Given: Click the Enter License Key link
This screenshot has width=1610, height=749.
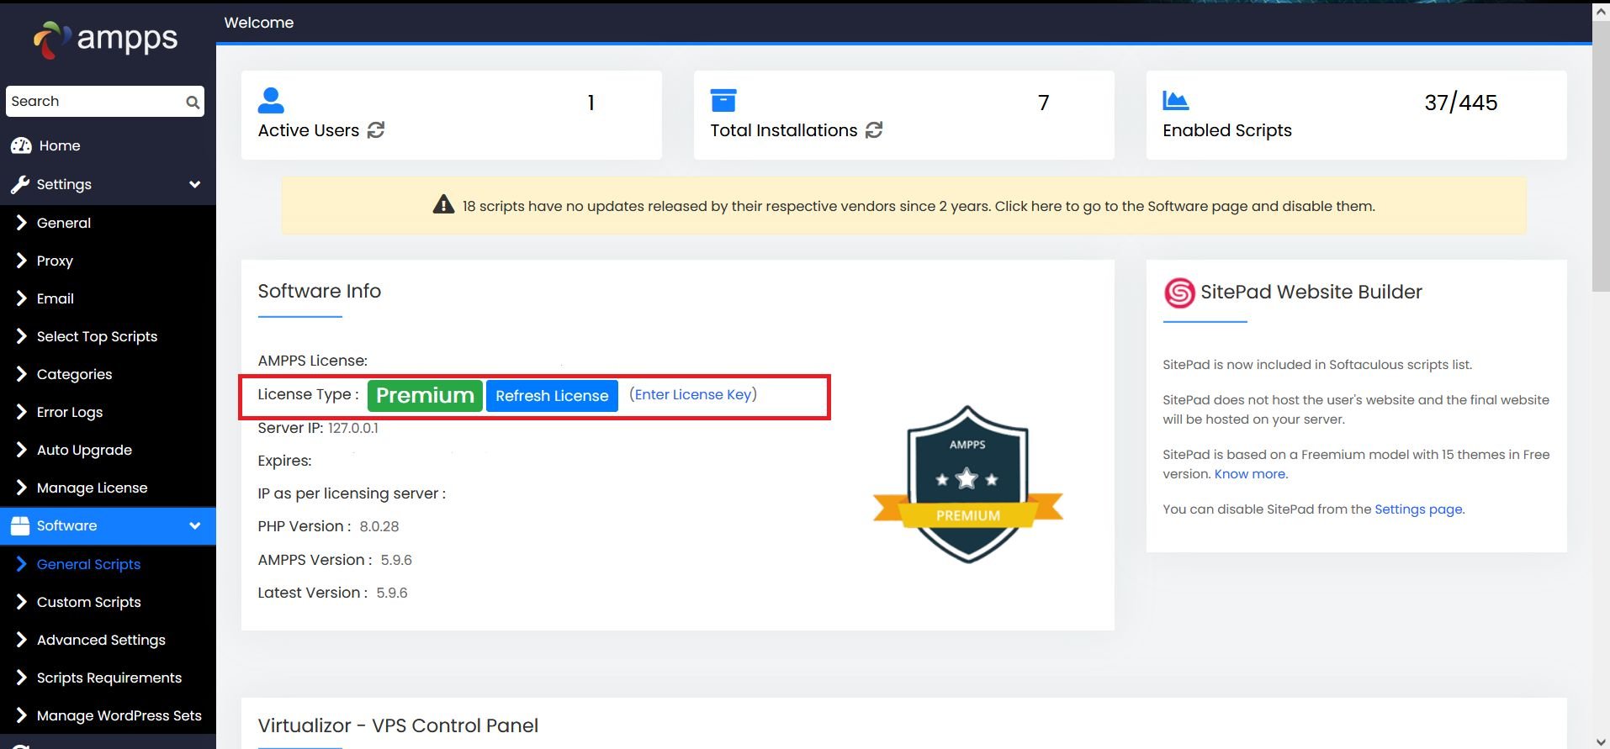Looking at the screenshot, I should pyautogui.click(x=692, y=395).
